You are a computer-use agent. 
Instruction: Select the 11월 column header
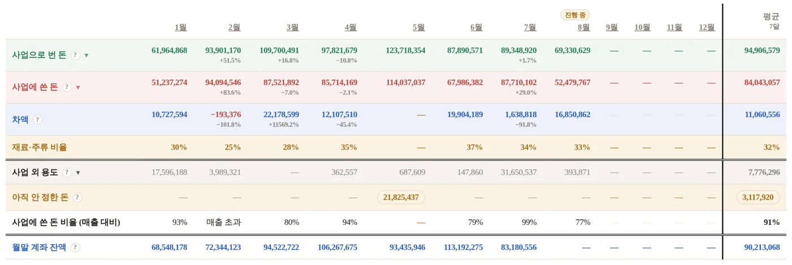(674, 27)
